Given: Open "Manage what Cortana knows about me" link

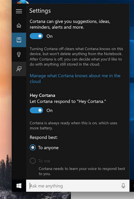Looking at the screenshot, I should pyautogui.click(x=75, y=78).
